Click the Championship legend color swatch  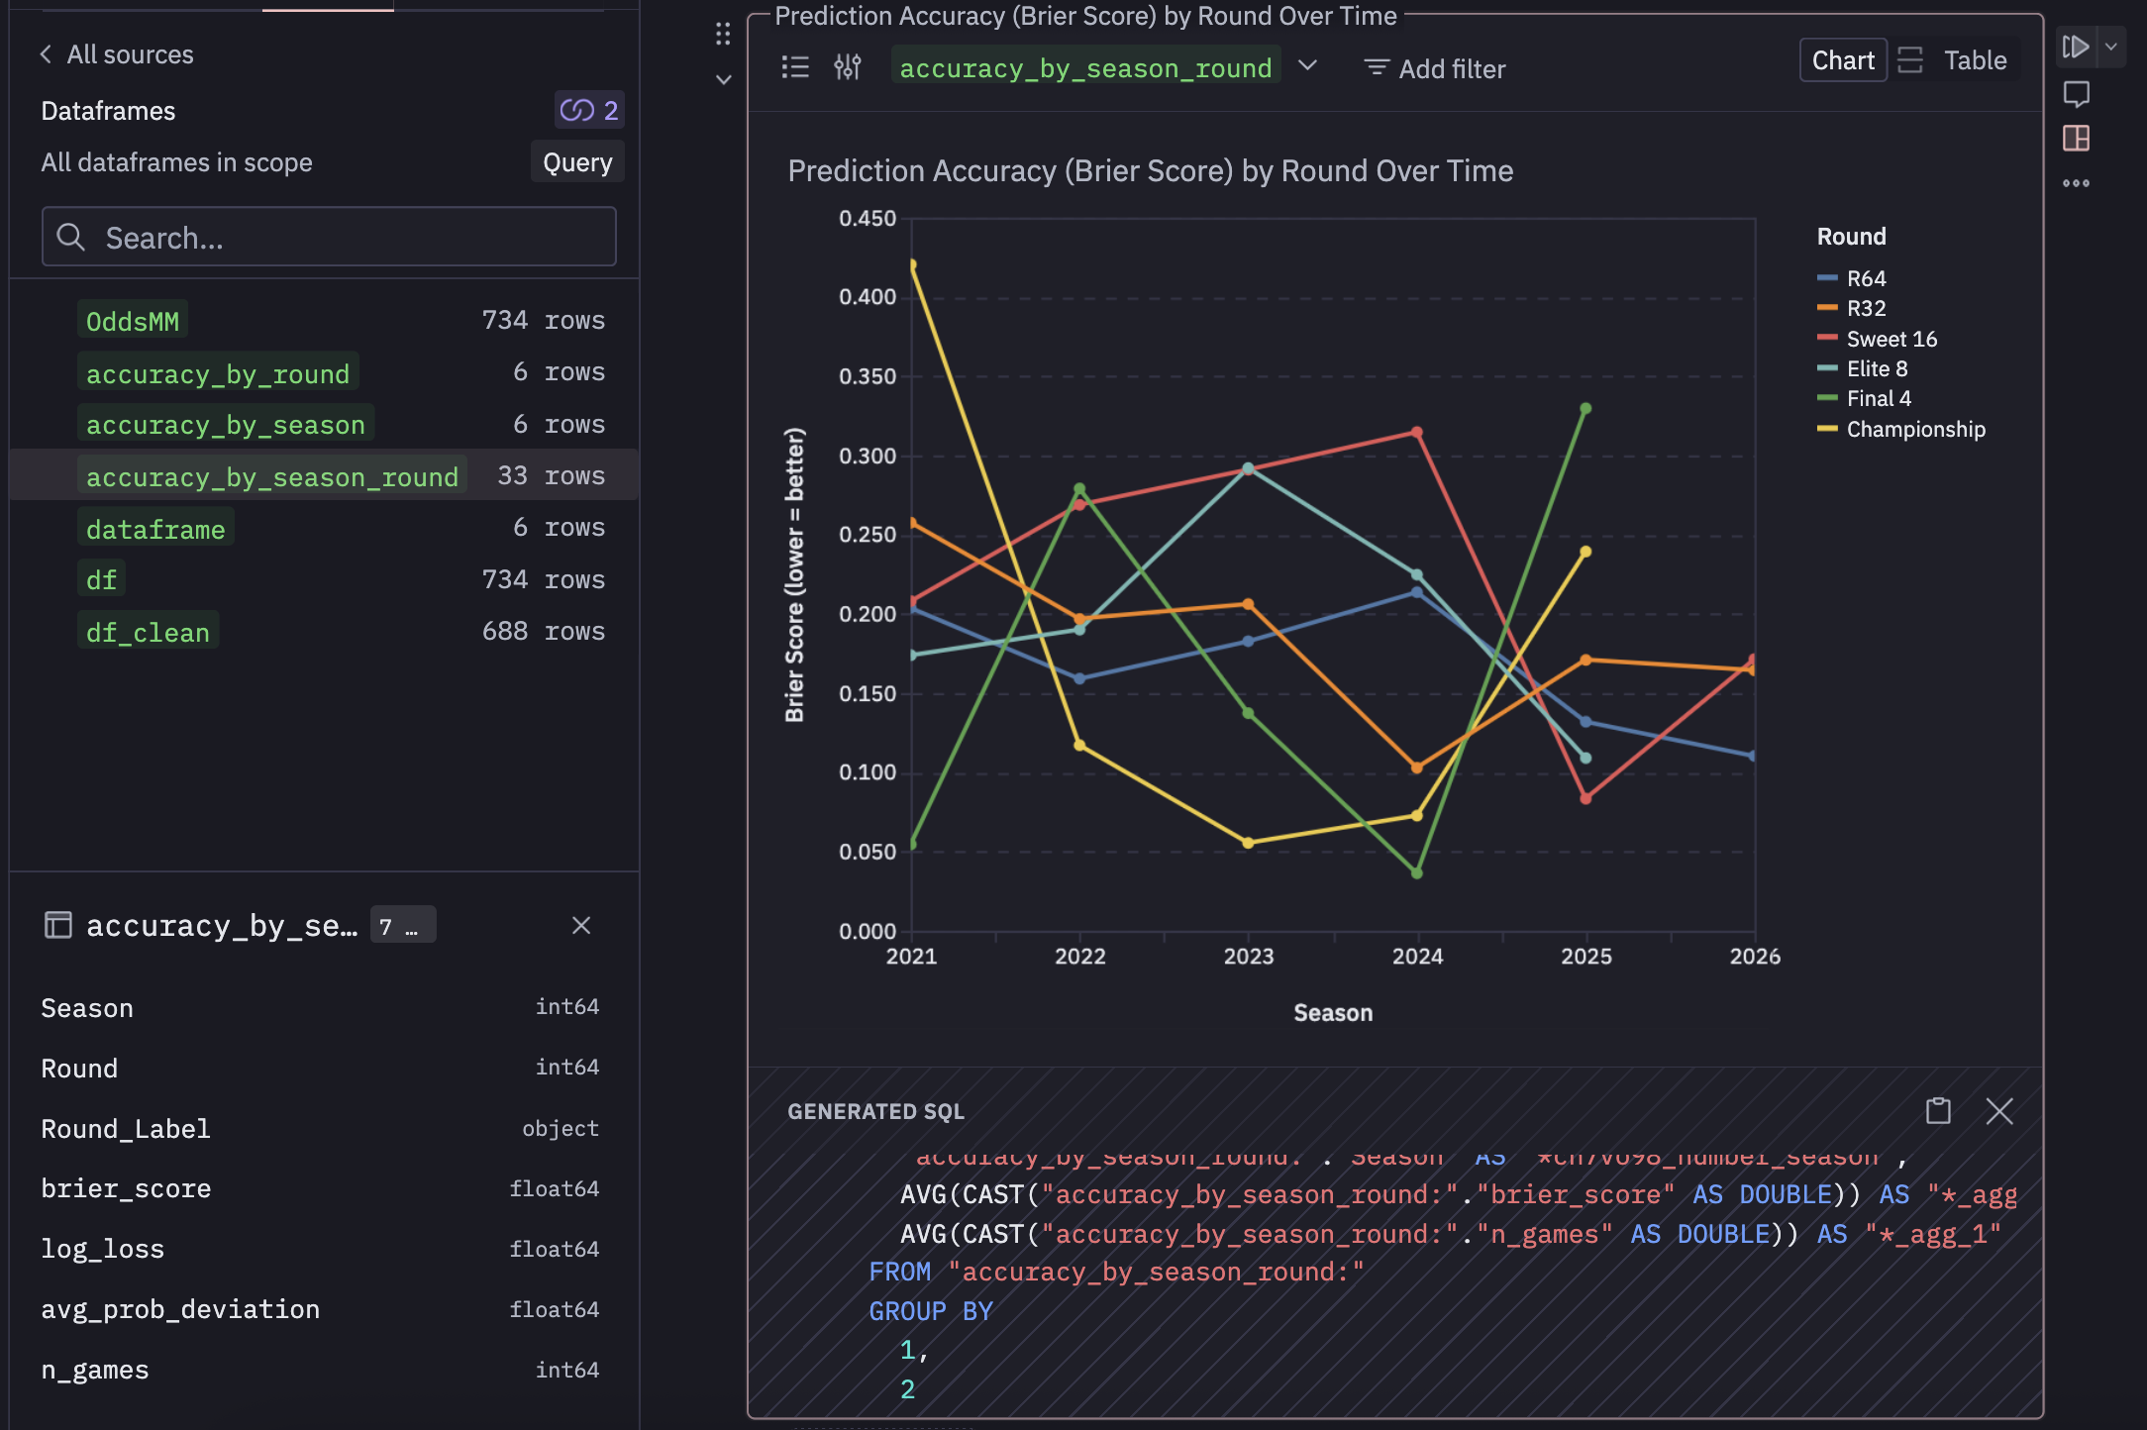1827,429
